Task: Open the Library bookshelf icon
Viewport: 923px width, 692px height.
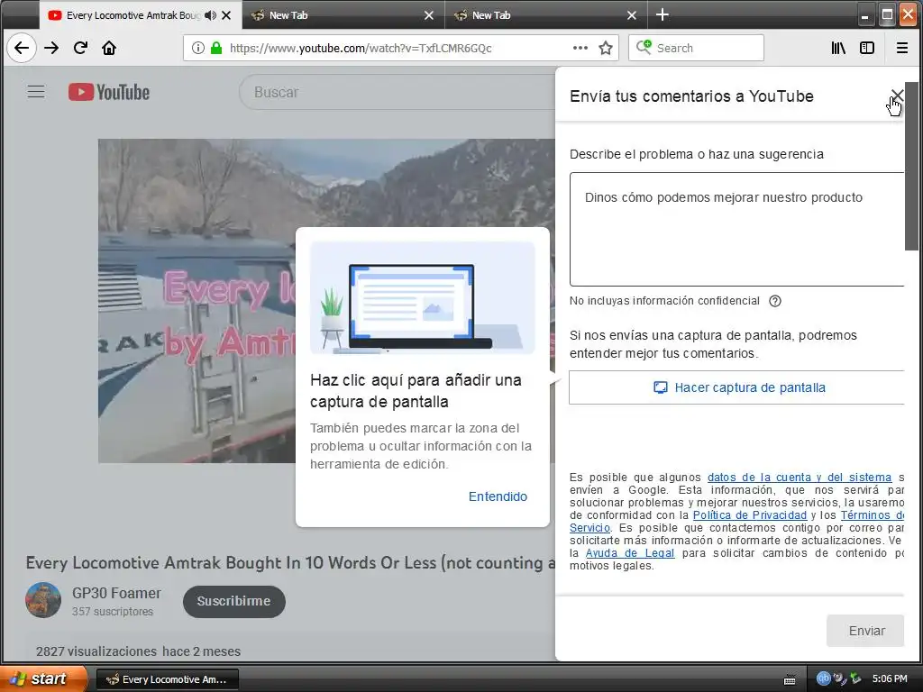Action: click(x=838, y=48)
